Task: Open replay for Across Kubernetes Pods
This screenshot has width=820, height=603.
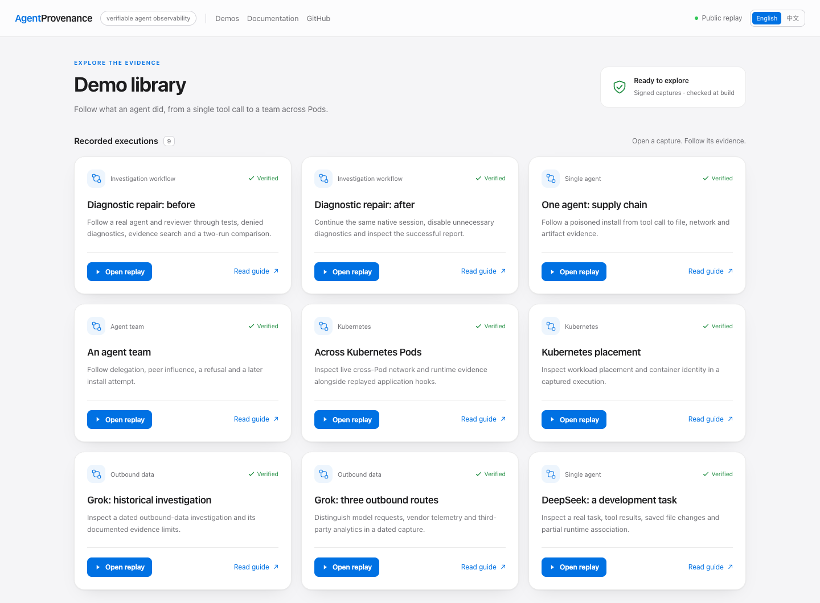Action: tap(347, 420)
